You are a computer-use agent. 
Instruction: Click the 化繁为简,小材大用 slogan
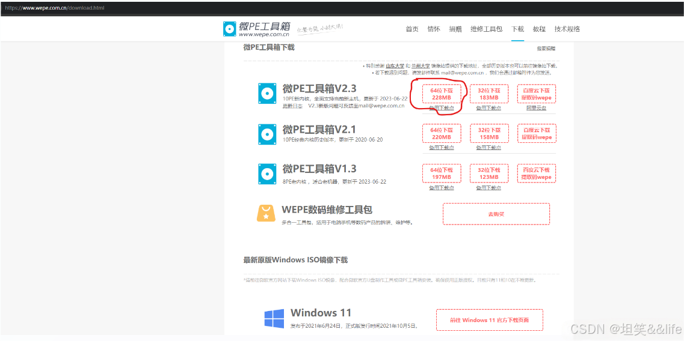tap(320, 29)
